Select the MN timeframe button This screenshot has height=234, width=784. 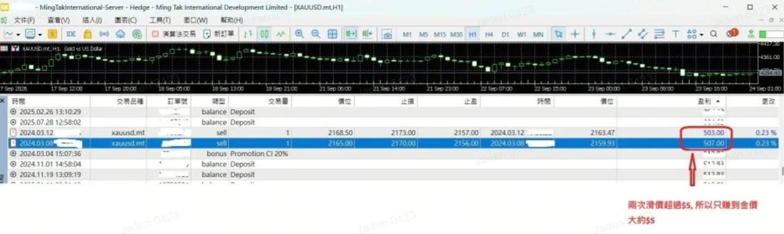[538, 34]
